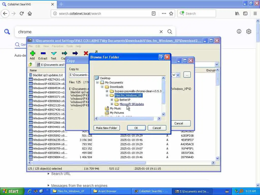The height and width of the screenshot is (195, 260).
Task: Select Microsoft SRUpdate folder in tree
Action: [x=132, y=104]
